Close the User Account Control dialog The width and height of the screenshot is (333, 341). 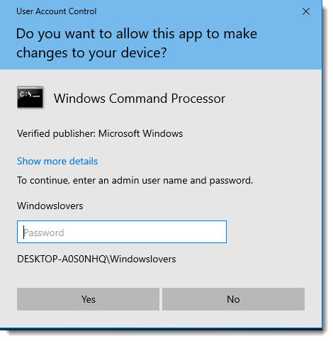[x=306, y=11]
